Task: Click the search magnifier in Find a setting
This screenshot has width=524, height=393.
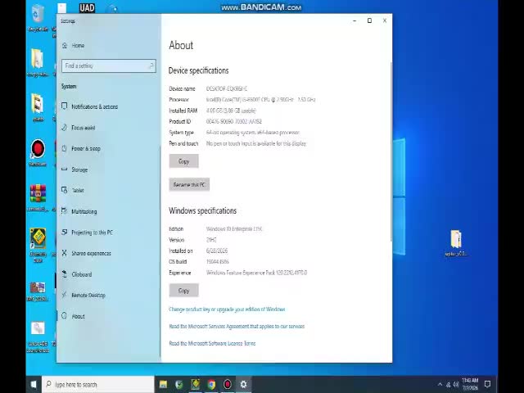Action: (151, 65)
